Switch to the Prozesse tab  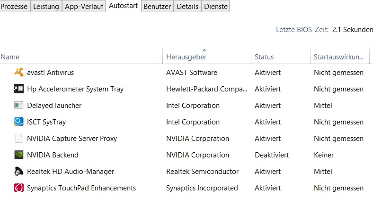pos(15,6)
